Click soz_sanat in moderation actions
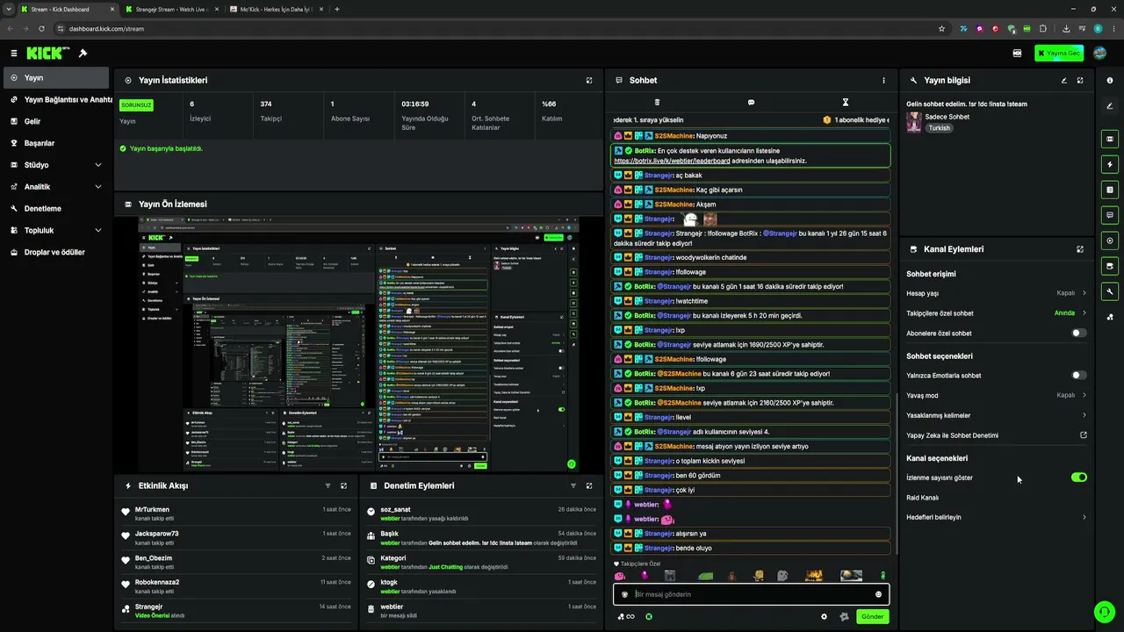The height and width of the screenshot is (632, 1124). point(395,510)
